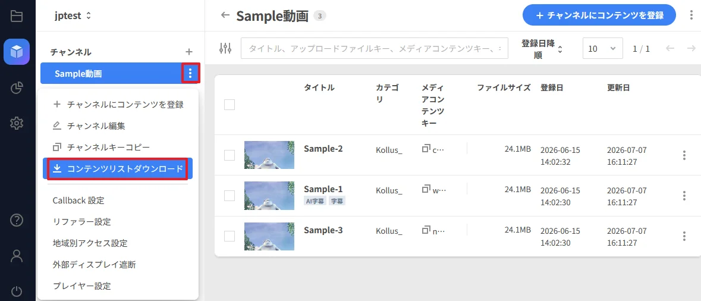The image size is (701, 301).
Task: Open the gear settings icon in sidebar
Action: pyautogui.click(x=17, y=123)
